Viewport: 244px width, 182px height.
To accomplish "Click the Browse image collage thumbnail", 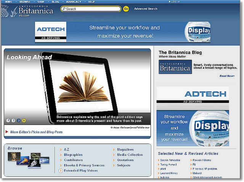I will click(29, 161).
